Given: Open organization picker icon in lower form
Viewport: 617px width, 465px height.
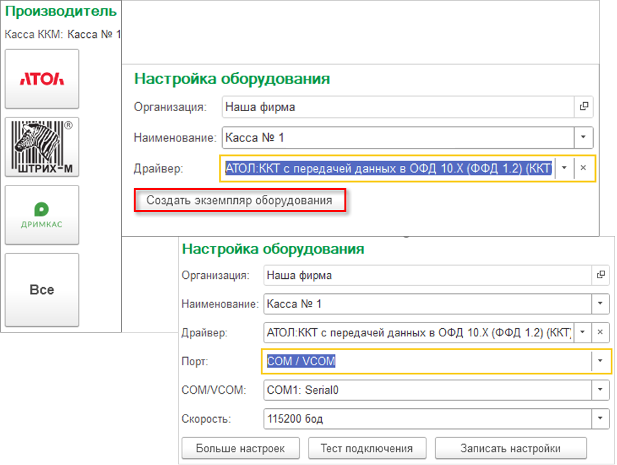Looking at the screenshot, I should pyautogui.click(x=600, y=275).
